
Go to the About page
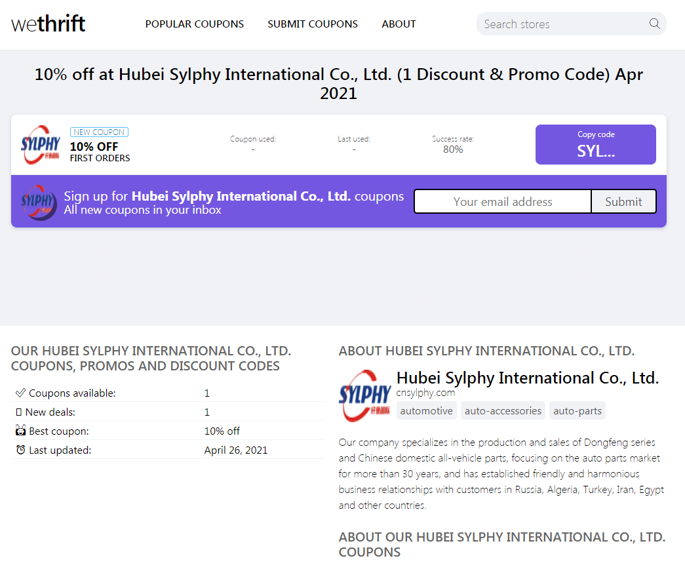(x=399, y=24)
